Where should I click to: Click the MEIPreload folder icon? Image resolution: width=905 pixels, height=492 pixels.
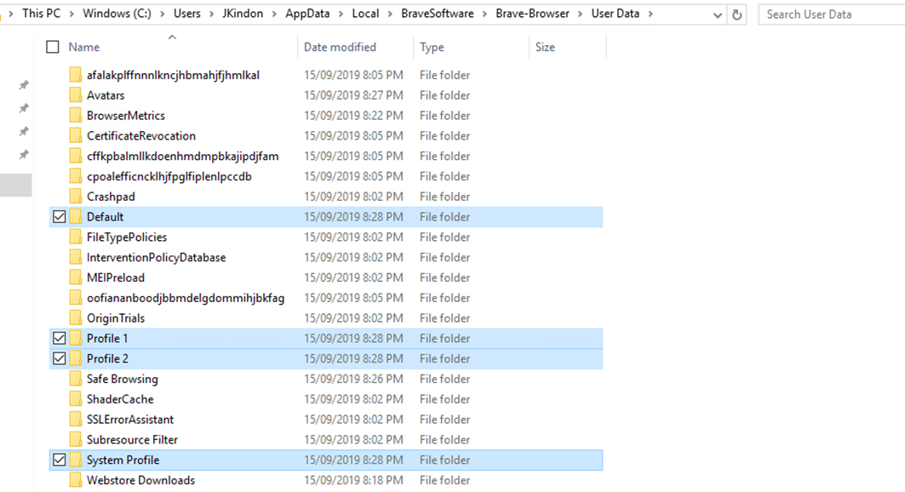pyautogui.click(x=76, y=277)
